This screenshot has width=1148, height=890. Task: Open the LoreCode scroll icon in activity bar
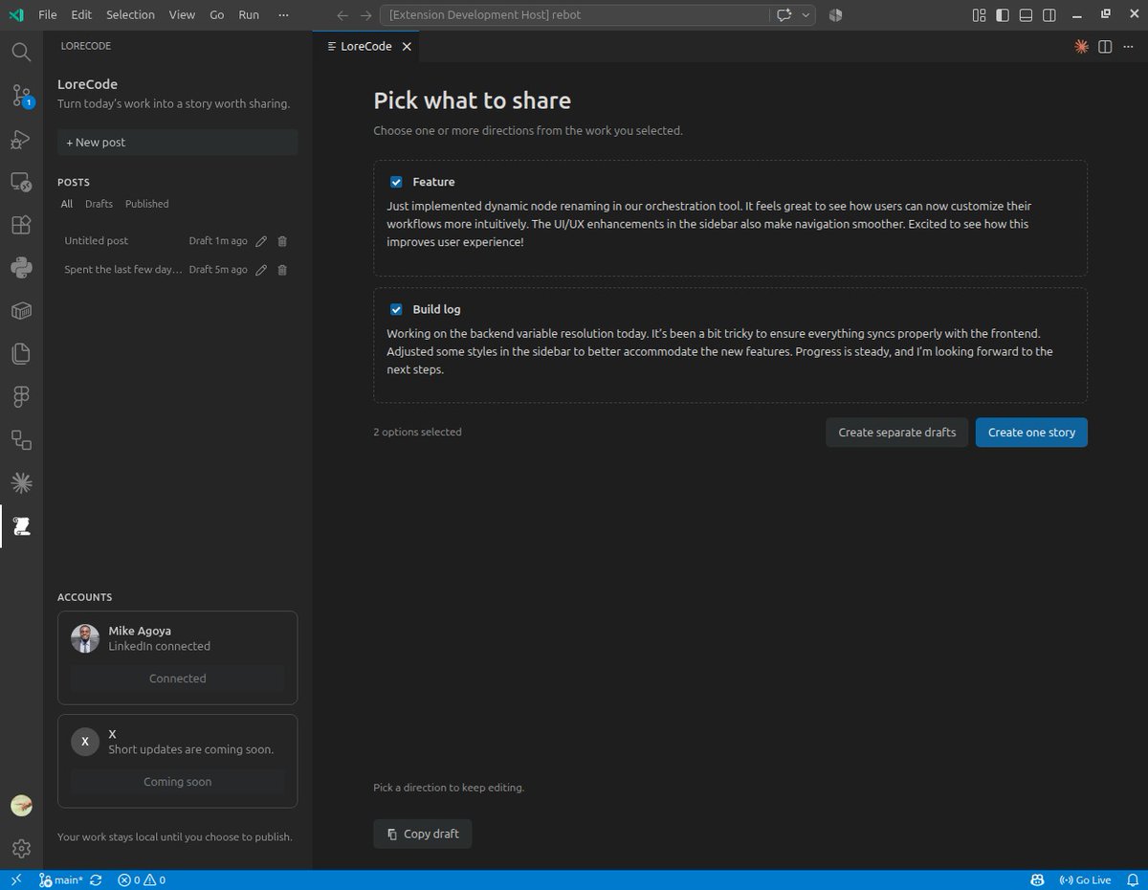point(21,525)
